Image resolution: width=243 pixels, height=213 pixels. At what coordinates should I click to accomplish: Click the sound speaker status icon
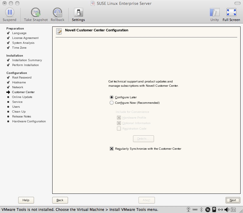pyautogui.click(x=227, y=210)
